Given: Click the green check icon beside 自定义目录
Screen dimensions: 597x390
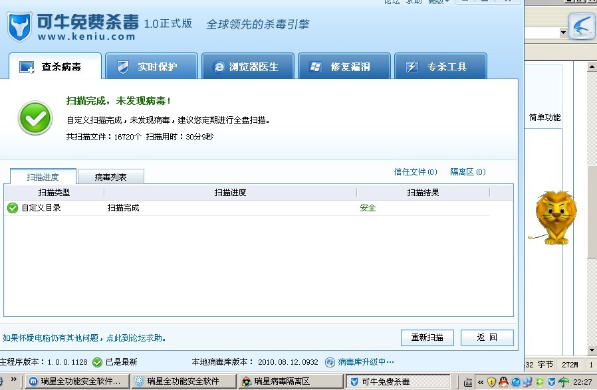Looking at the screenshot, I should [13, 208].
